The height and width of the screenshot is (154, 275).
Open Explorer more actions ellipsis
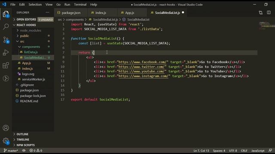click(x=48, y=12)
